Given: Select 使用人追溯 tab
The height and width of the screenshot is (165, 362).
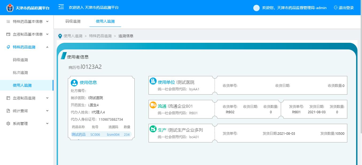Looking at the screenshot, I should point(105,21).
